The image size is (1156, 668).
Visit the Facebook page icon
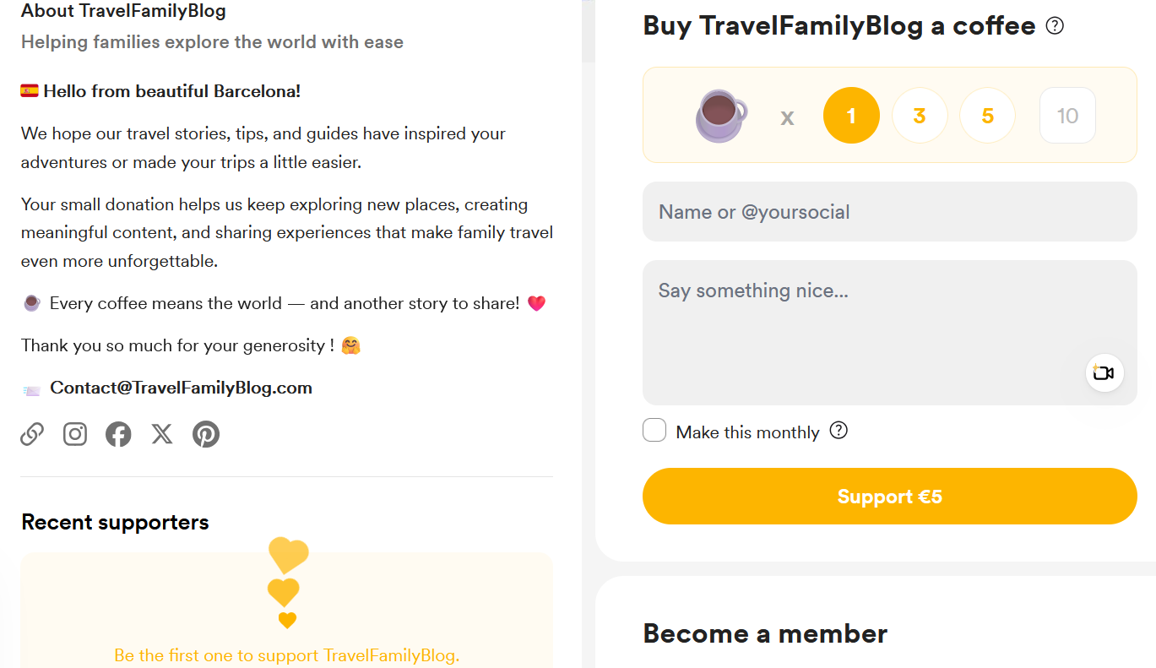click(118, 434)
